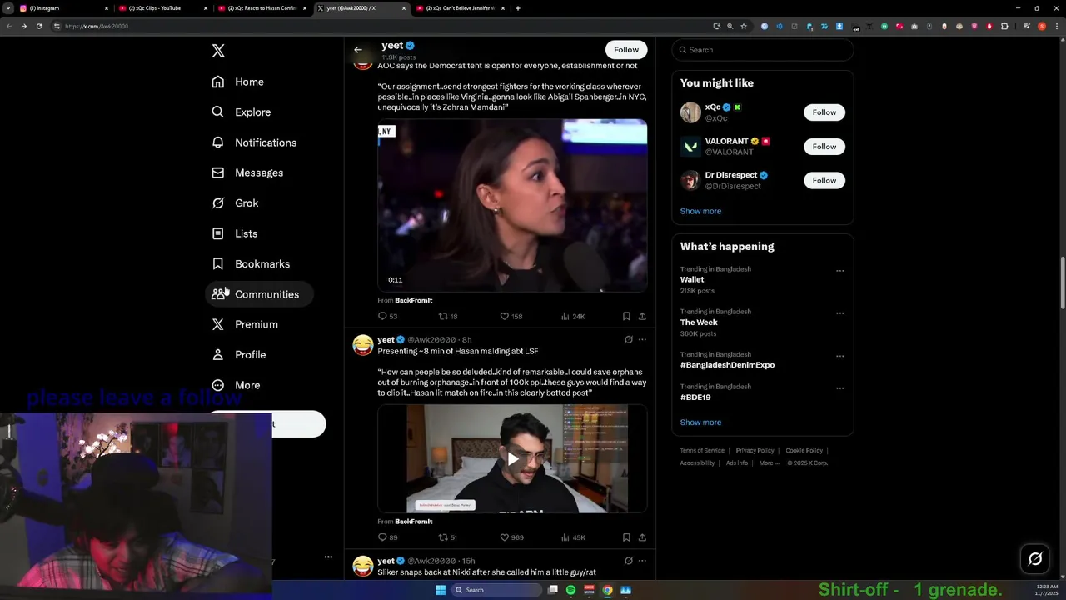Open options for #BDE19 trend
This screenshot has height=600, width=1066.
point(839,388)
